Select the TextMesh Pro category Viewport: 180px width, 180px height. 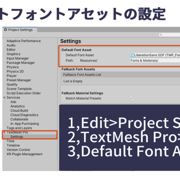(17, 132)
